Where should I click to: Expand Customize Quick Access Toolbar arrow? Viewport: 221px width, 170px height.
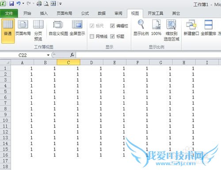pyautogui.click(x=60, y=4)
